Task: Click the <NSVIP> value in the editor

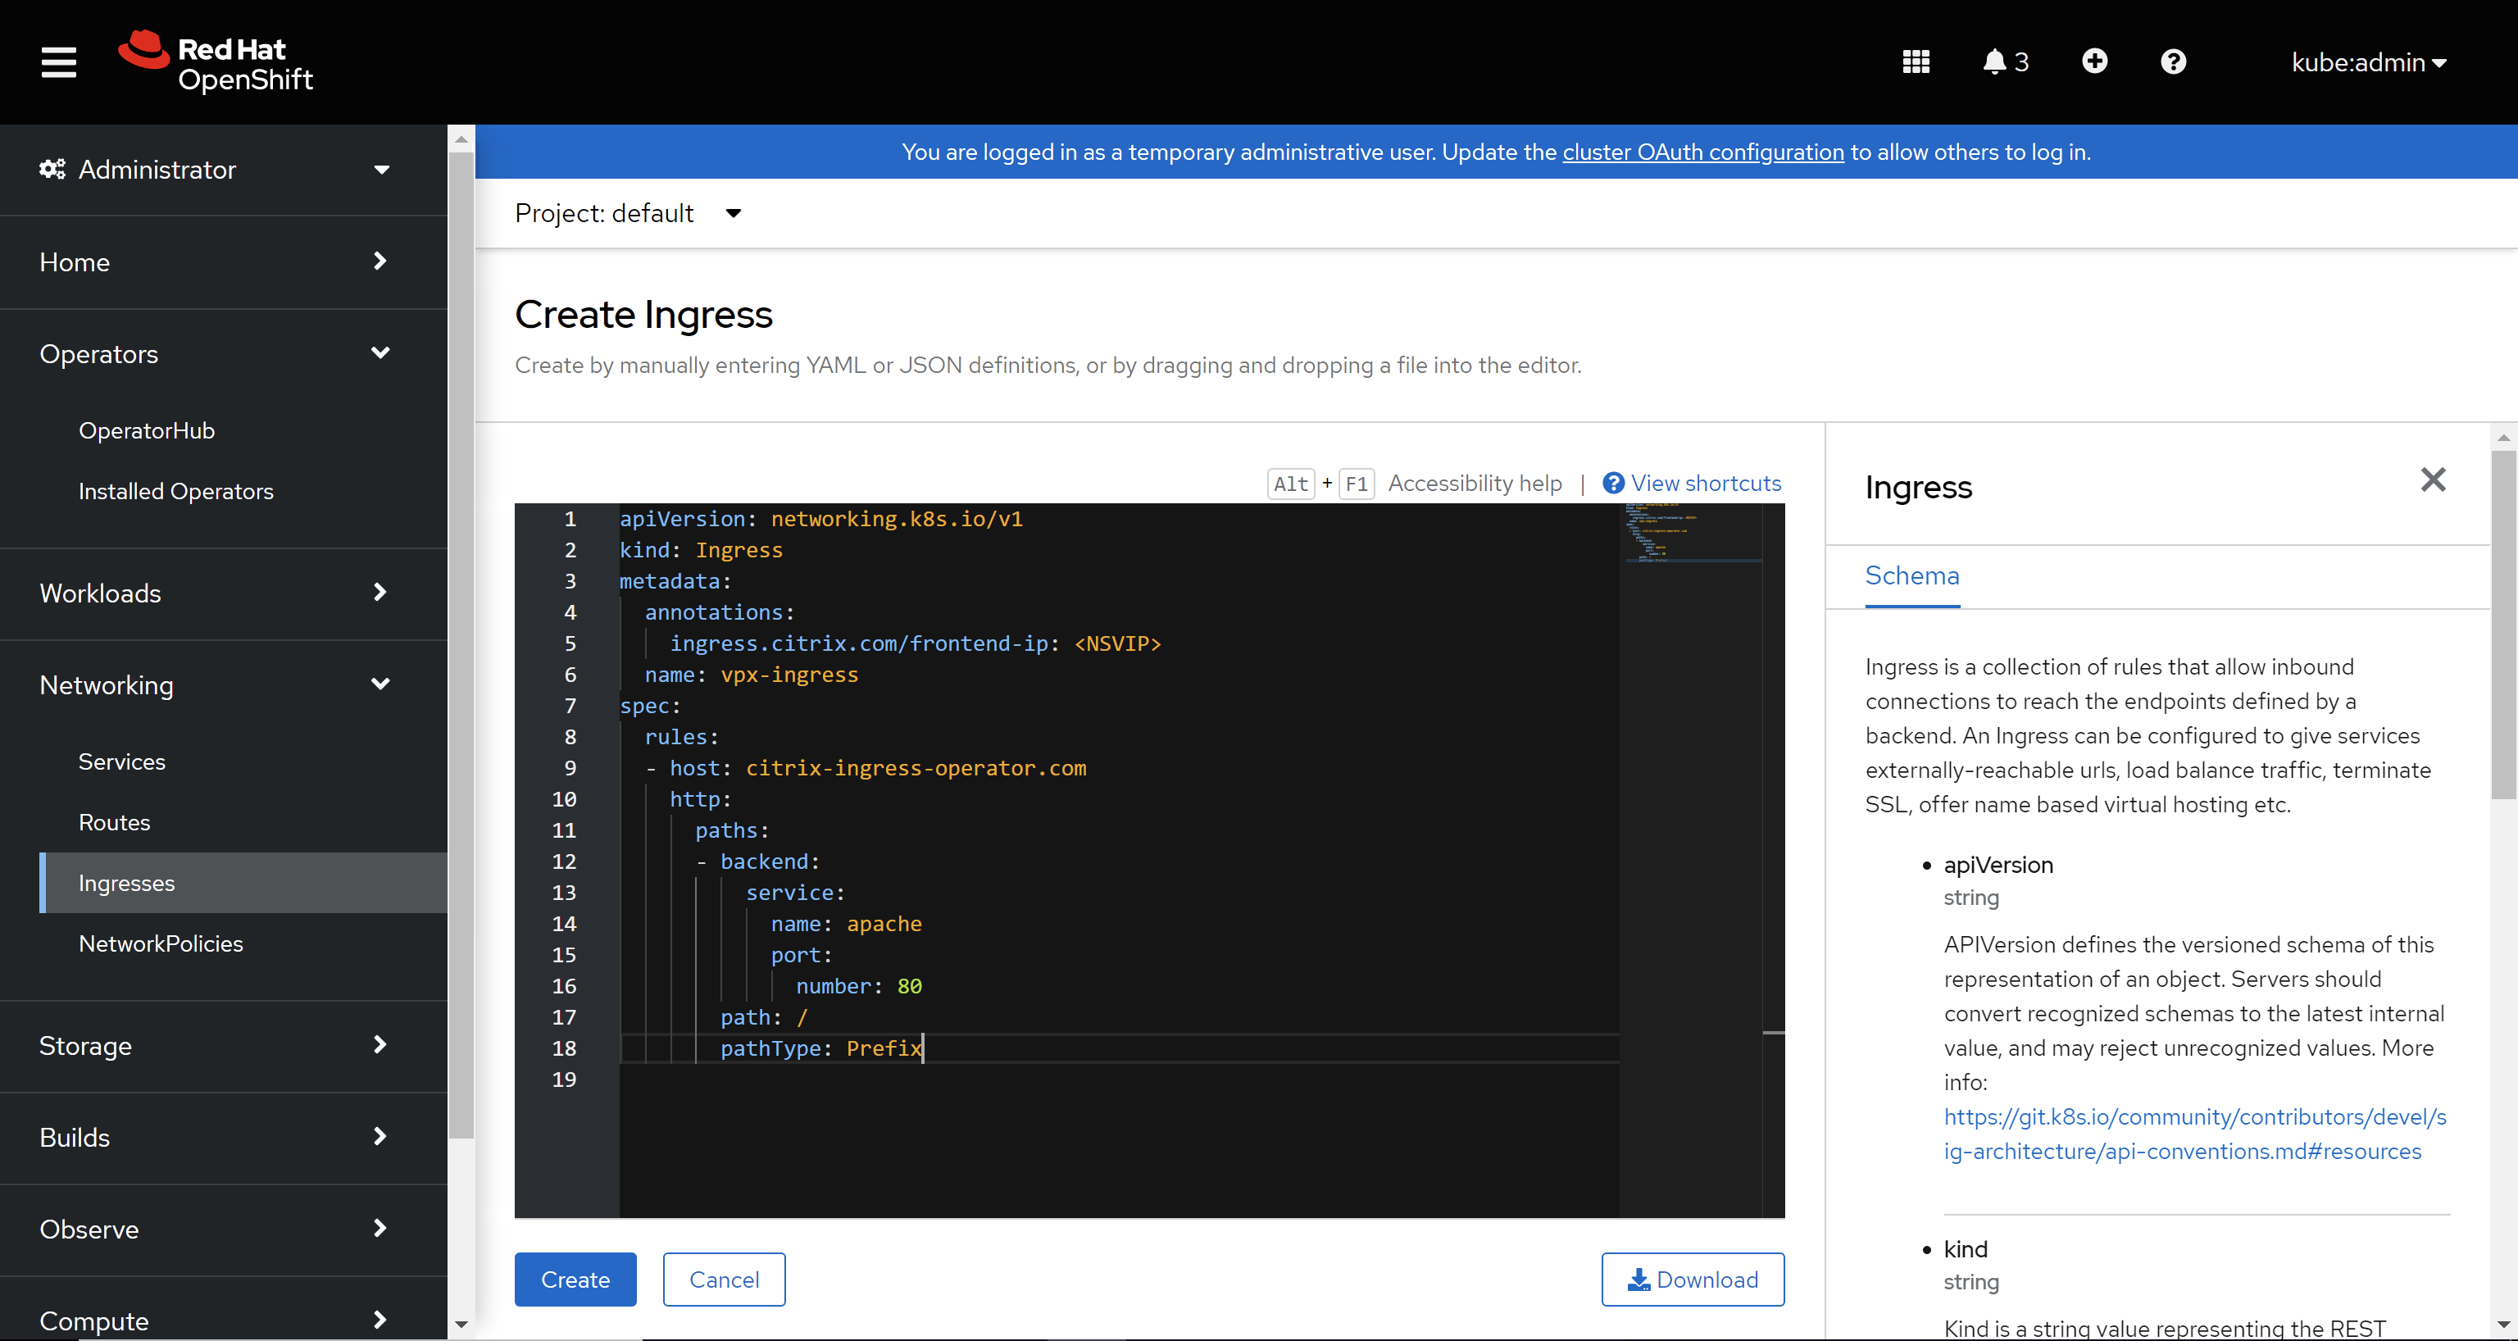Action: tap(1117, 643)
